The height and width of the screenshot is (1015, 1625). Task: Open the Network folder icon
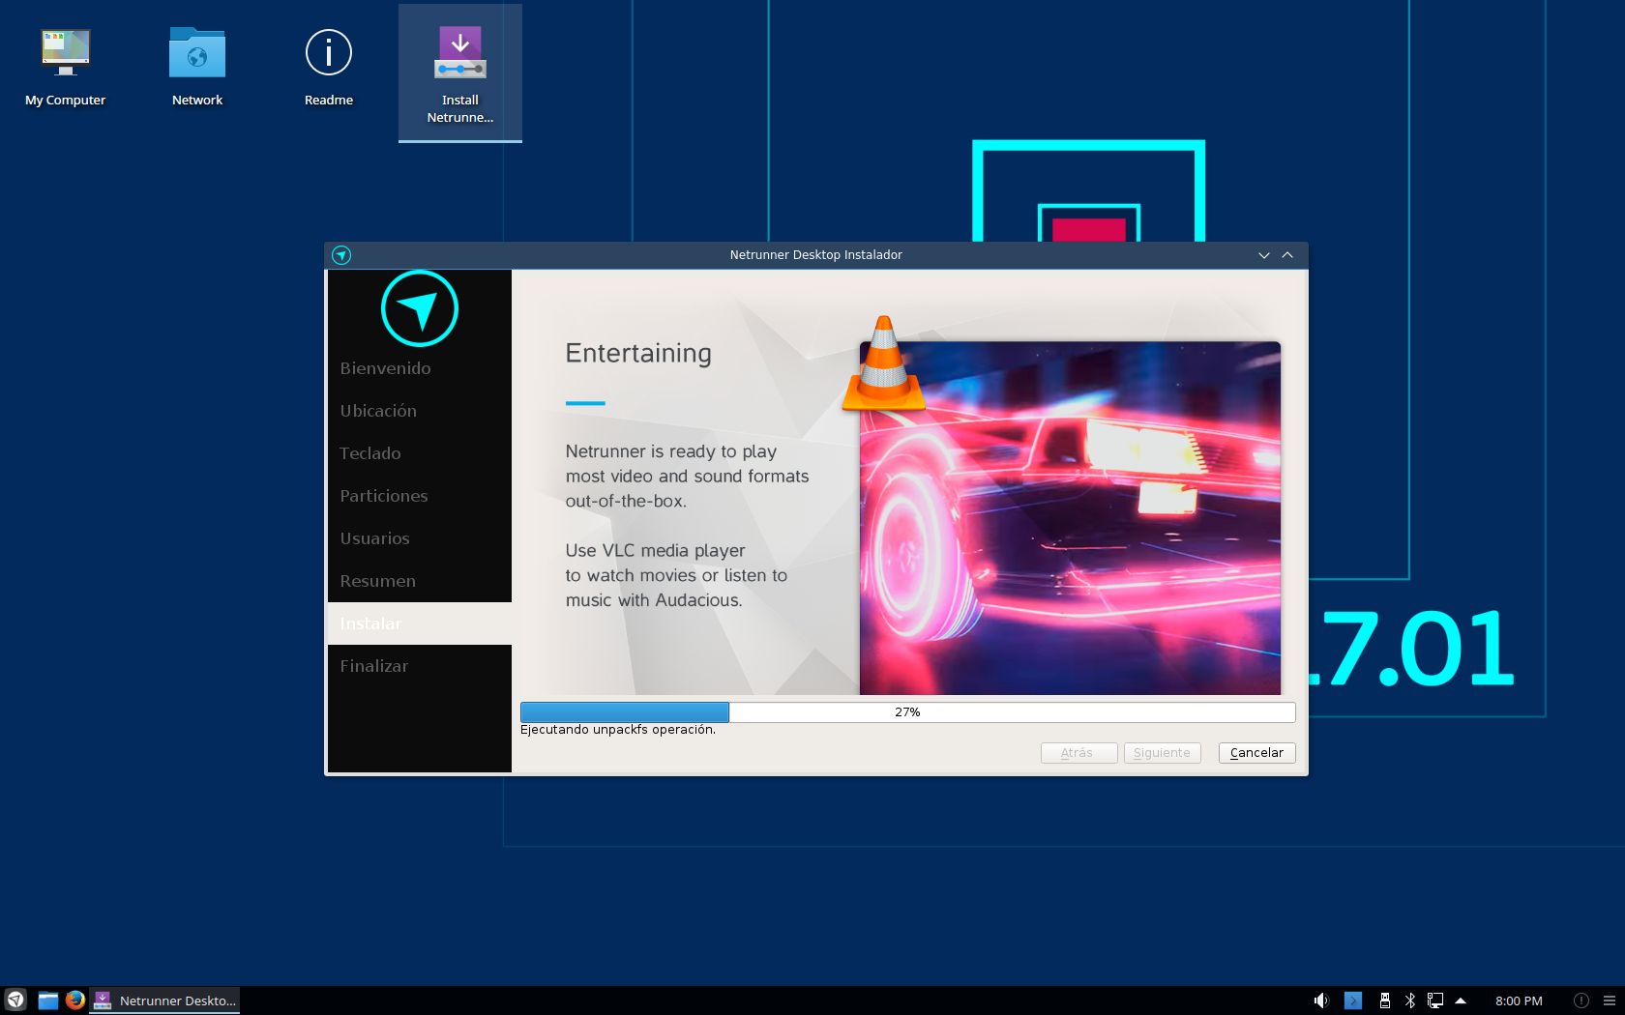(x=197, y=67)
